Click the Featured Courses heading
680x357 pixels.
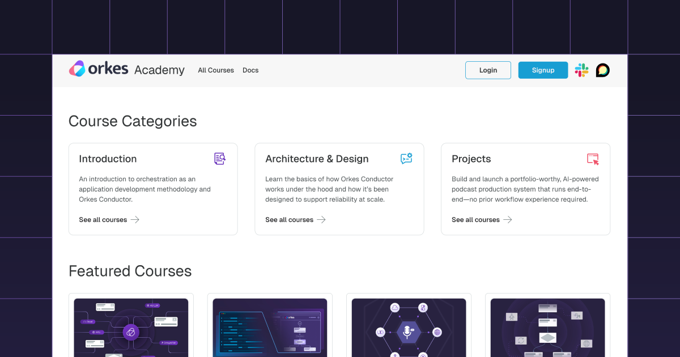point(130,271)
